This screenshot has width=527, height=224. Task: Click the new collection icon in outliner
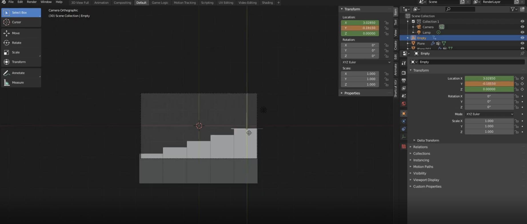[522, 9]
